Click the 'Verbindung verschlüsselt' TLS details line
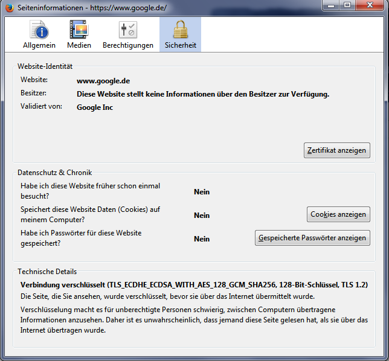Image resolution: width=389 pixels, height=361 pixels. pos(194,285)
